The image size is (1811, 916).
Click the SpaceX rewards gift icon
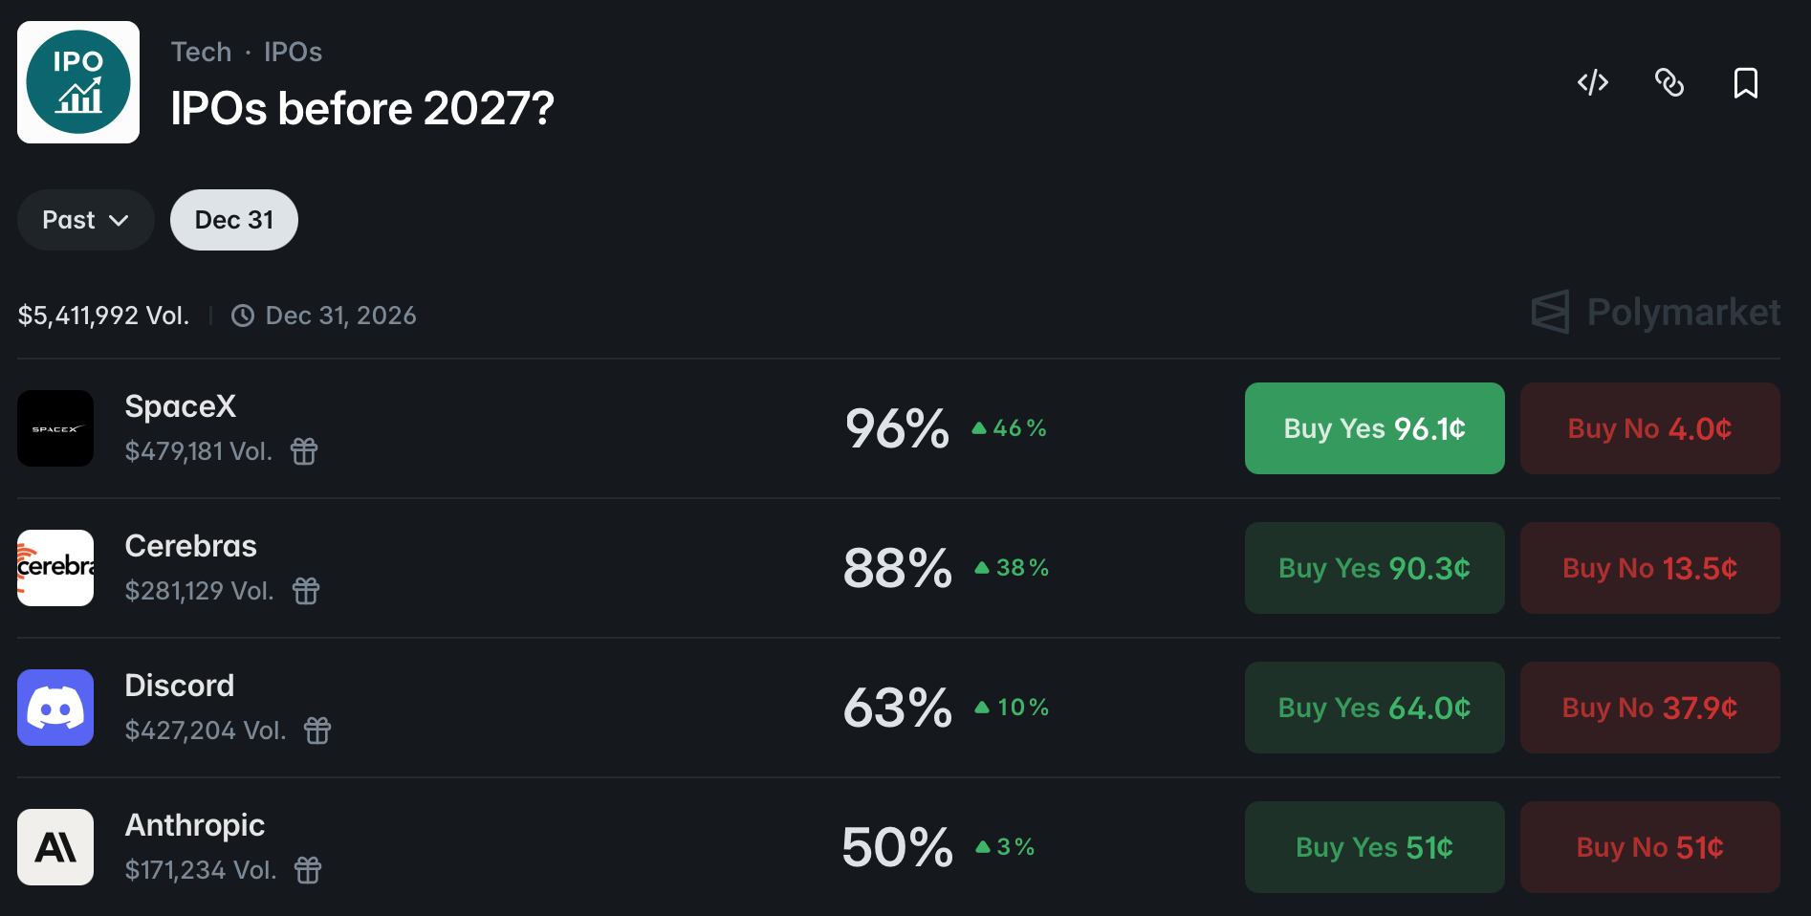(304, 450)
